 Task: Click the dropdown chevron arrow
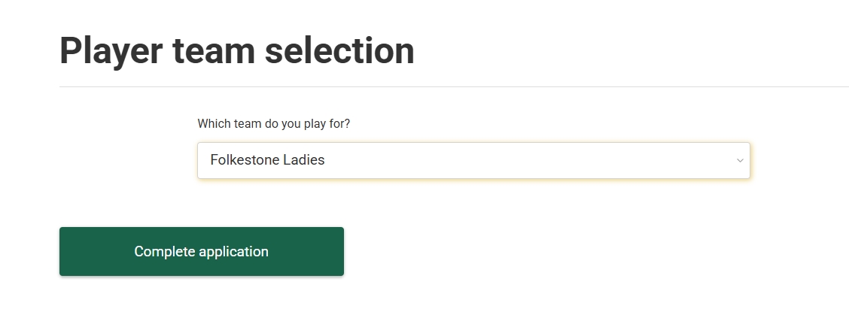[x=740, y=160]
